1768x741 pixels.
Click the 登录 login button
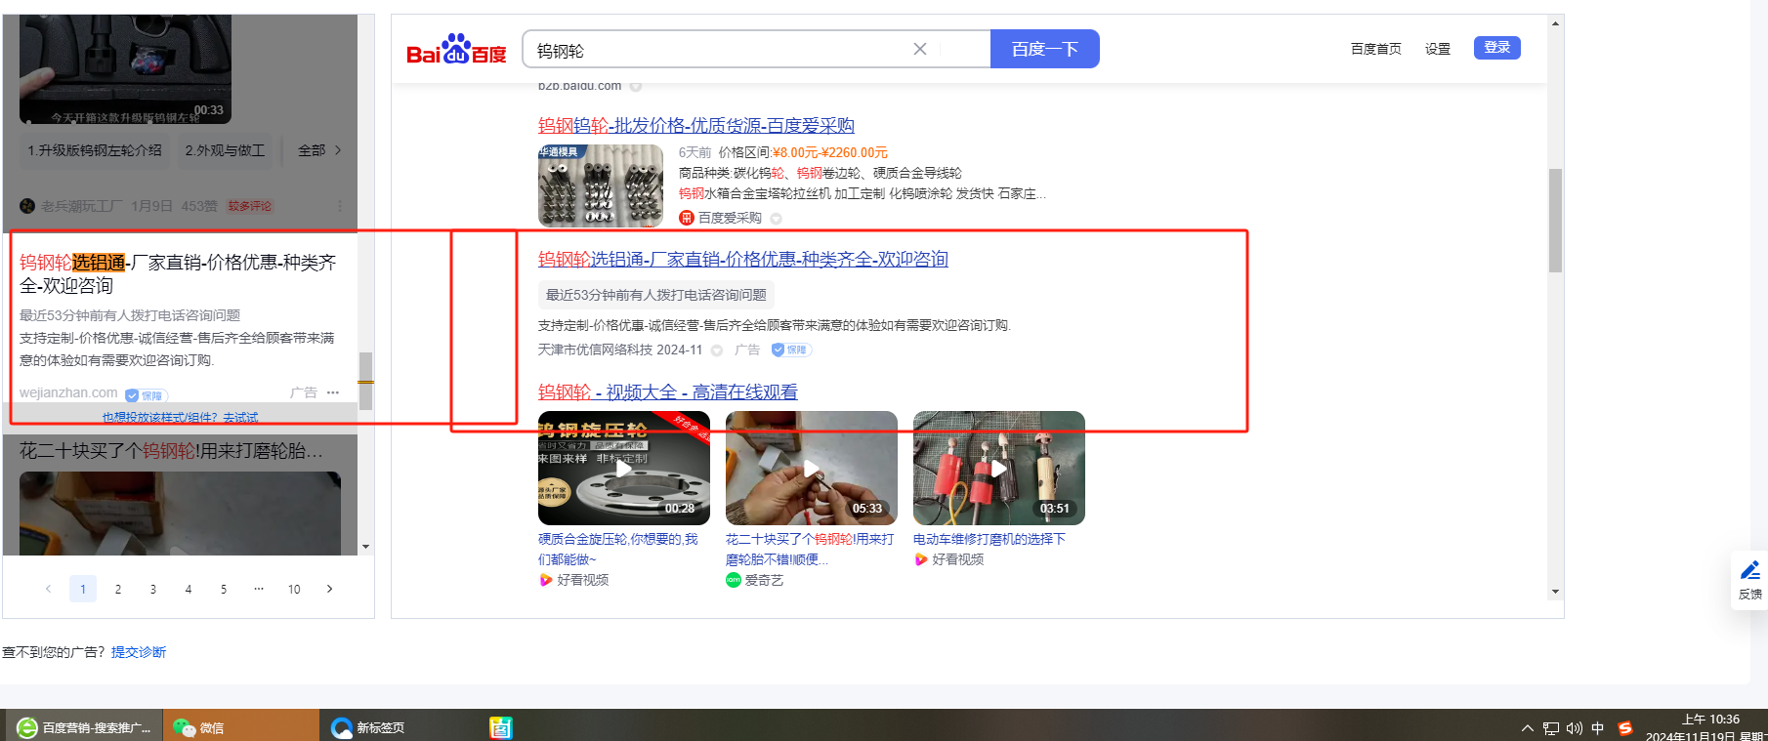(1497, 48)
